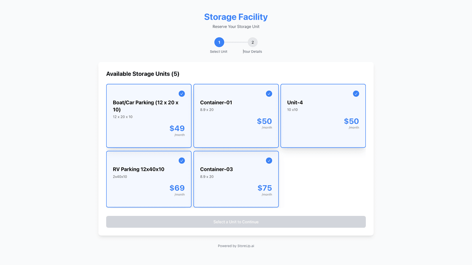The width and height of the screenshot is (472, 265).
Task: Click step 1 circle indicator
Action: click(x=219, y=42)
